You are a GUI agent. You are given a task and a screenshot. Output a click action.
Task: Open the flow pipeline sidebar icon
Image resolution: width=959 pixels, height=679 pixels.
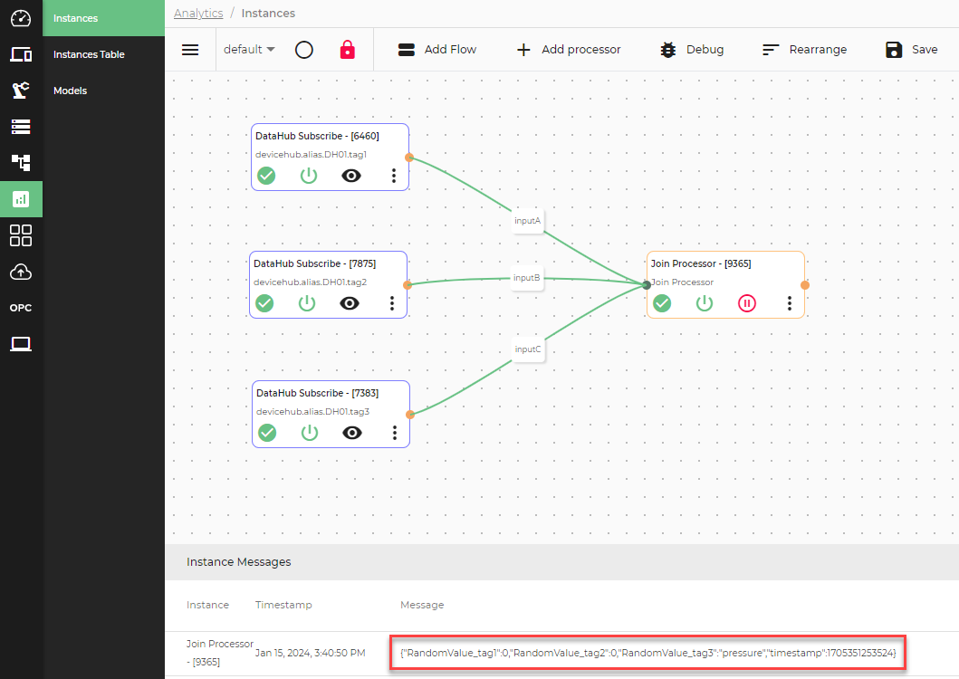[x=20, y=163]
